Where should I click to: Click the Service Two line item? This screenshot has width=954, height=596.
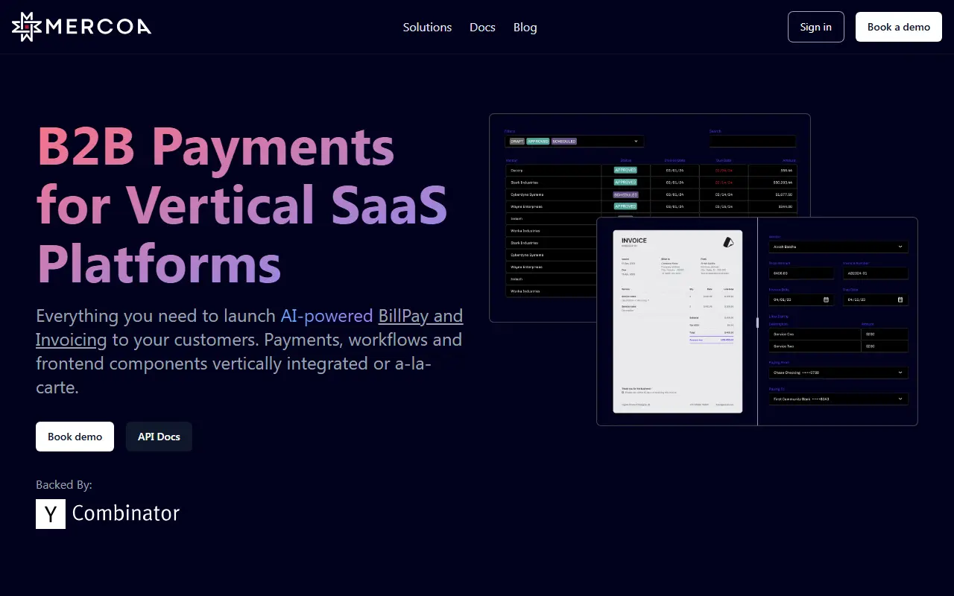tap(838, 346)
